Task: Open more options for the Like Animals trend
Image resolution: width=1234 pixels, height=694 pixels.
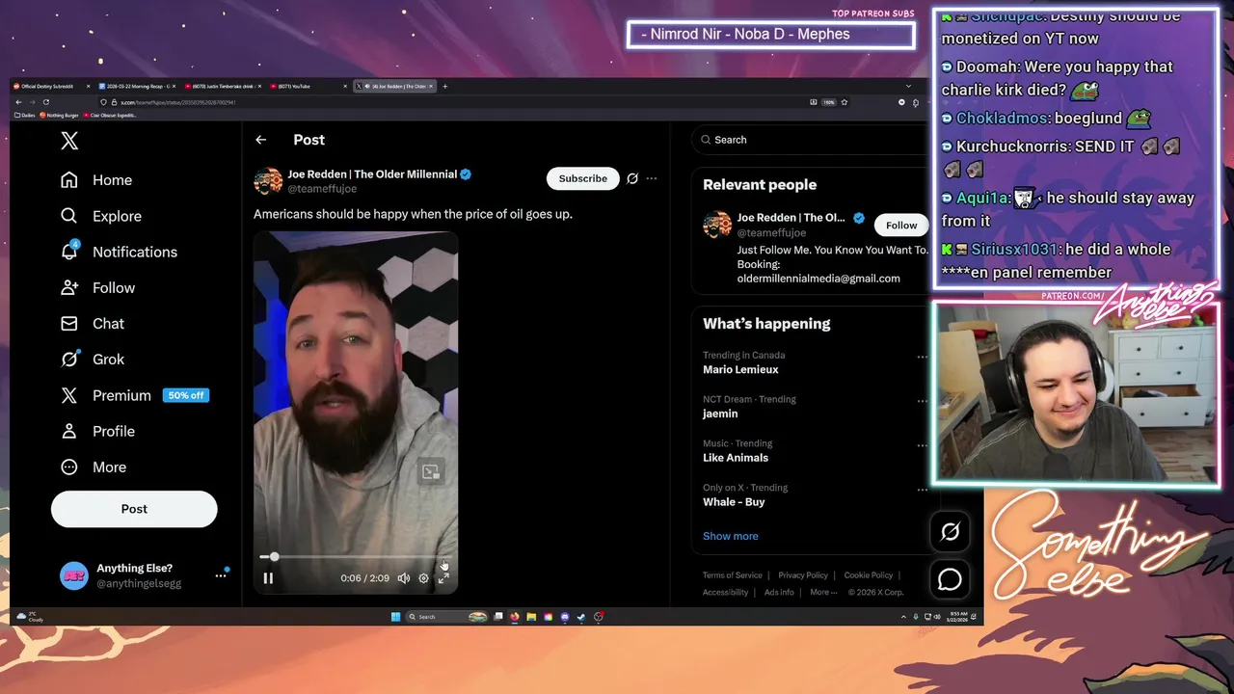Action: click(x=922, y=445)
